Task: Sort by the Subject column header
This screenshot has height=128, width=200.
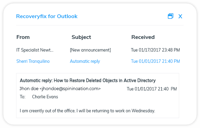Action: [x=81, y=37]
